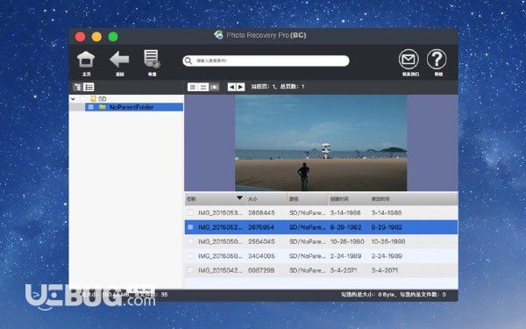This screenshot has height=329, width=526.
Task: Select the list view mode button
Action: [203, 87]
